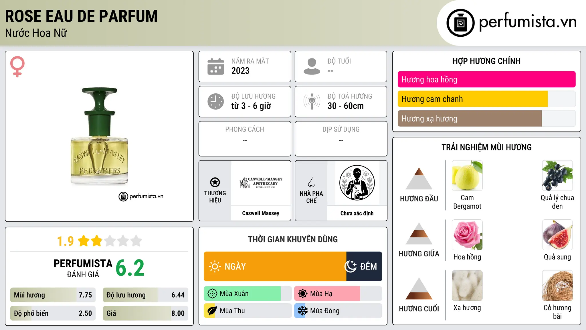586x330 pixels.
Task: Open the Quả lý chua đen note image
Action: pos(557,176)
